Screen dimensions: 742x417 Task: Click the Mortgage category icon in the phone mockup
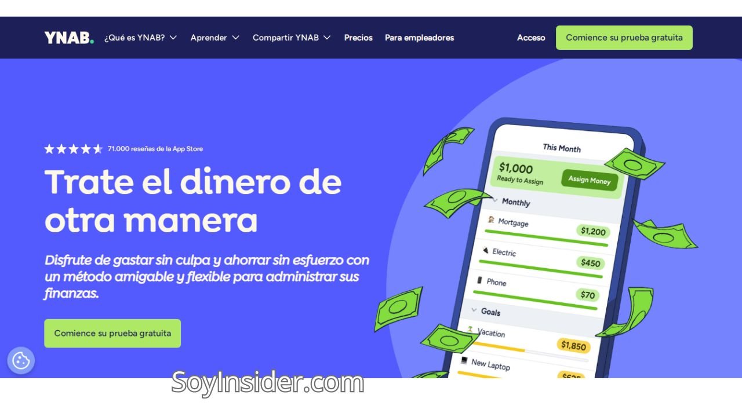(491, 220)
